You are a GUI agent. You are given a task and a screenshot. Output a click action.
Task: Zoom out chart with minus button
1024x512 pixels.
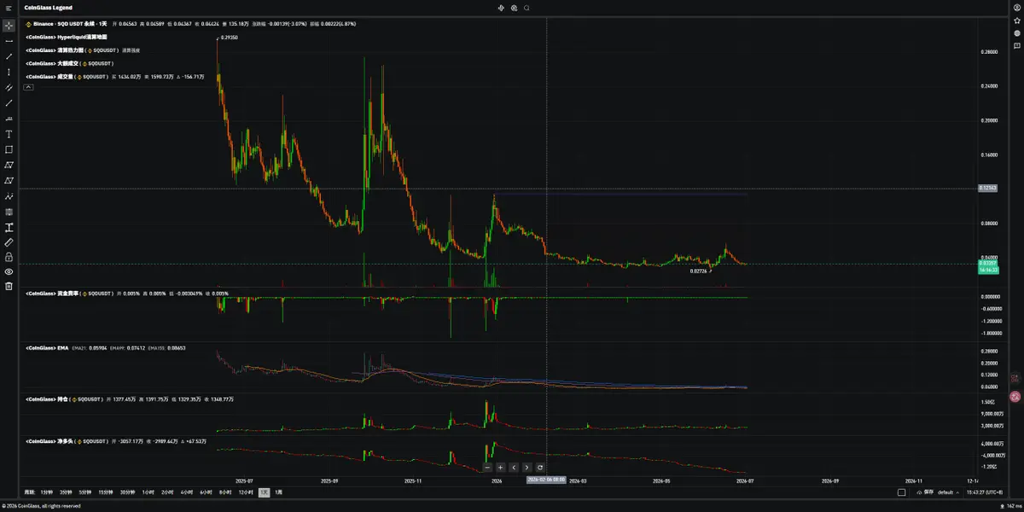tap(487, 468)
